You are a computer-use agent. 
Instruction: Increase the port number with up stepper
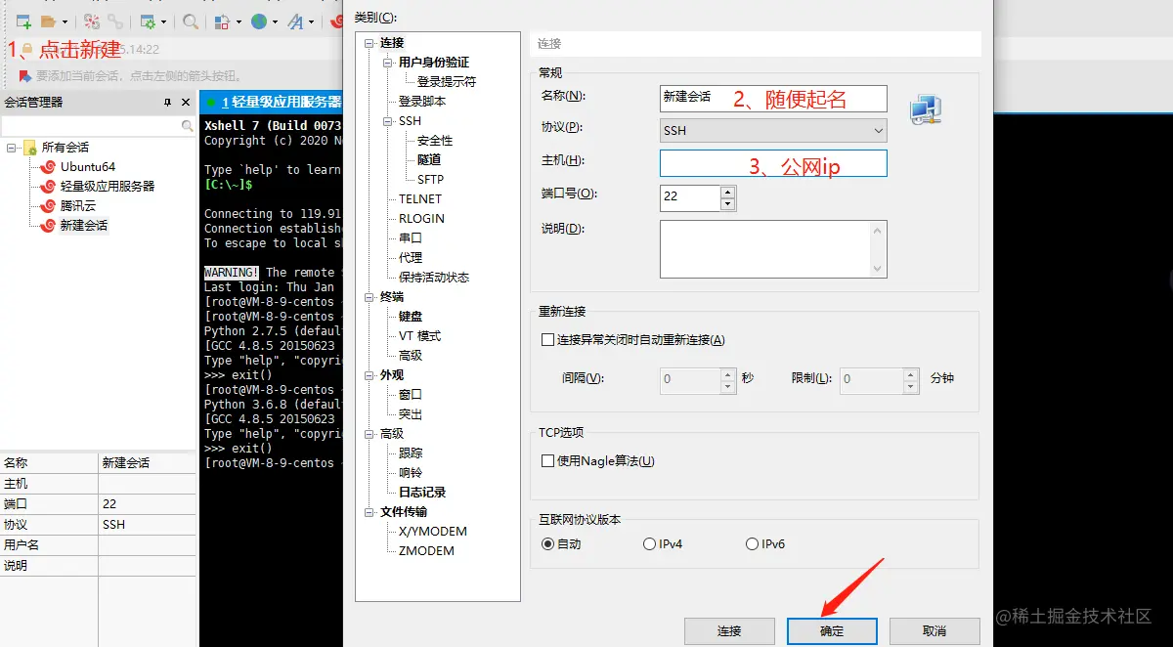727,192
